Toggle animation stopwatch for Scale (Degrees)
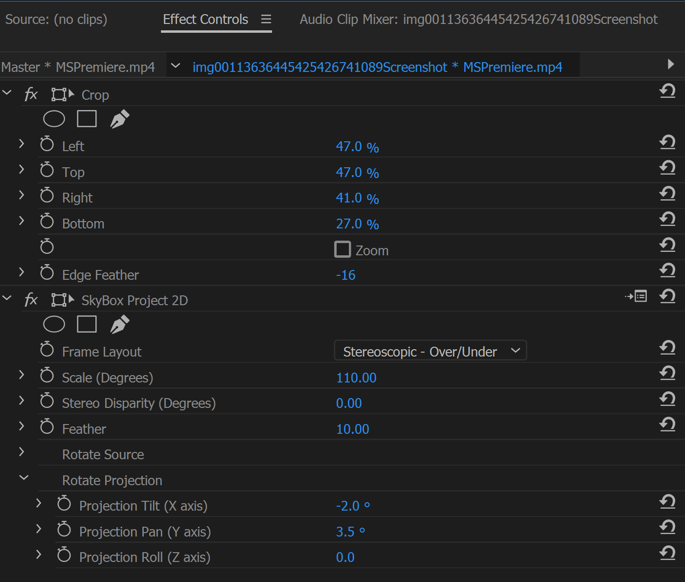The width and height of the screenshot is (685, 582). [x=47, y=376]
